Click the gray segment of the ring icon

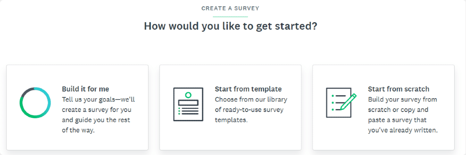[27, 92]
